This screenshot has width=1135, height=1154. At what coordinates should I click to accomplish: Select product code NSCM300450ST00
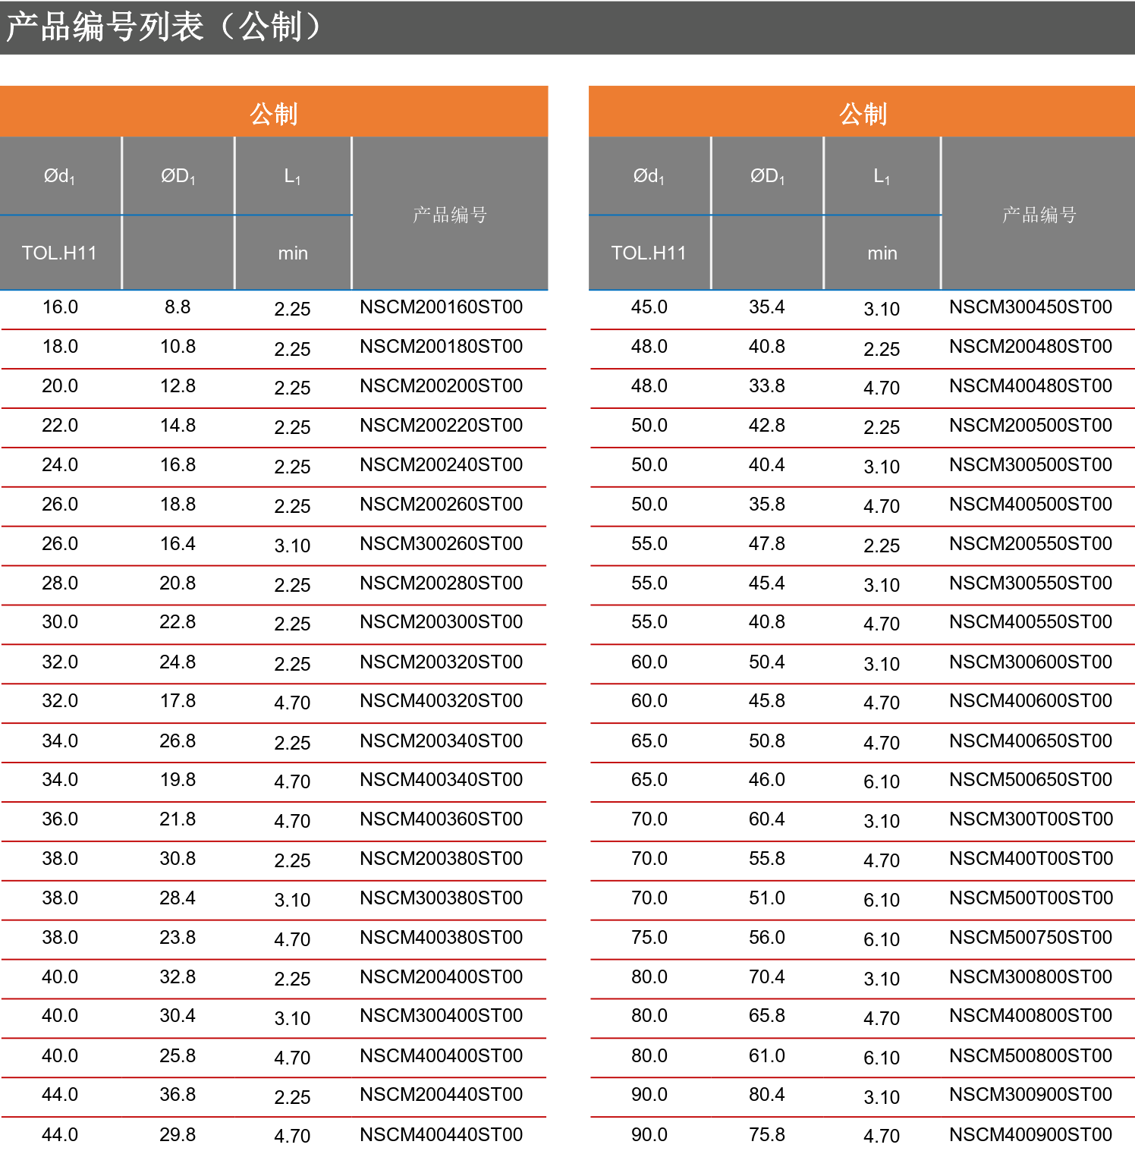[x=1030, y=307]
